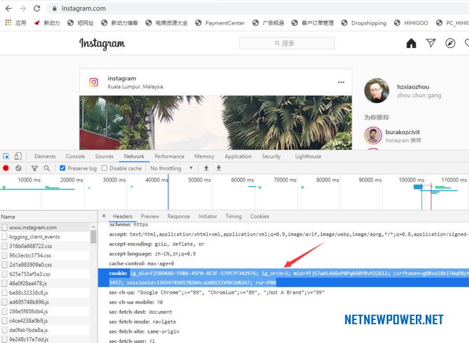
Task: Open the PaymentCenter bookmark
Action: coord(220,23)
